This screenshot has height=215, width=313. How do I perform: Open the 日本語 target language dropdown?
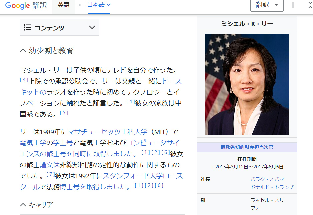pyautogui.click(x=99, y=5)
